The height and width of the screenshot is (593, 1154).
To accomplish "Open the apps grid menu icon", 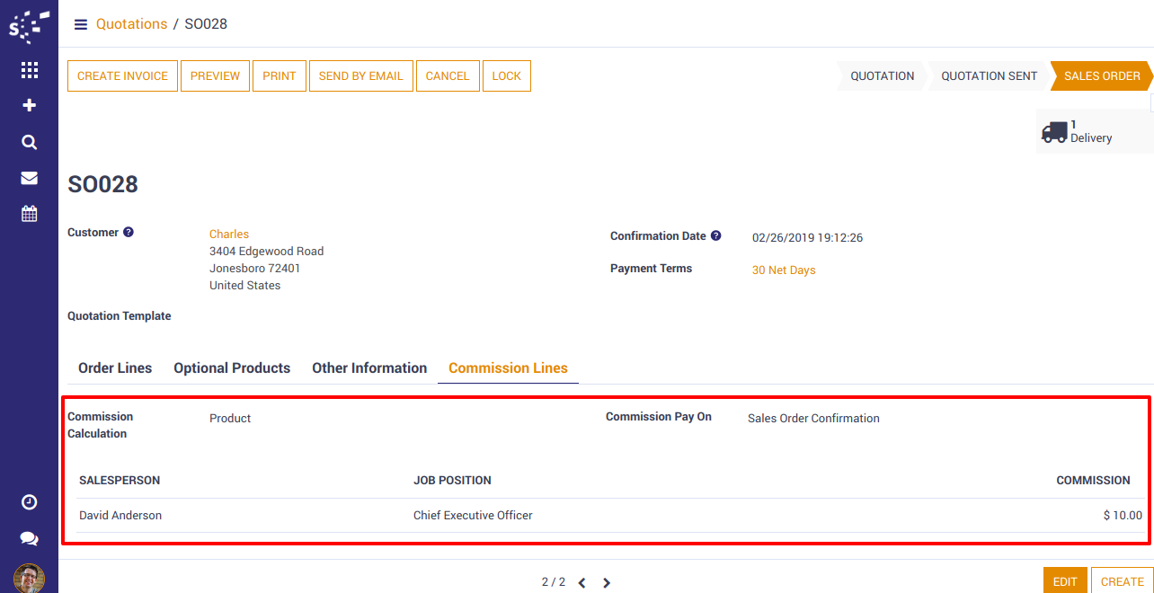I will [29, 70].
